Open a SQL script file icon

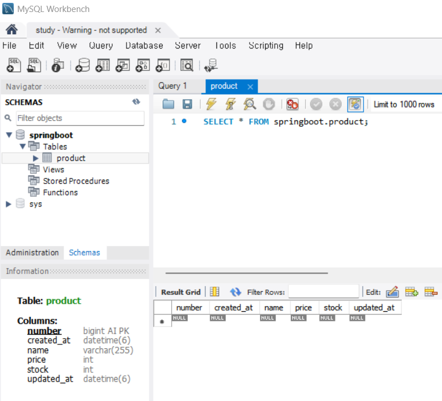click(34, 65)
